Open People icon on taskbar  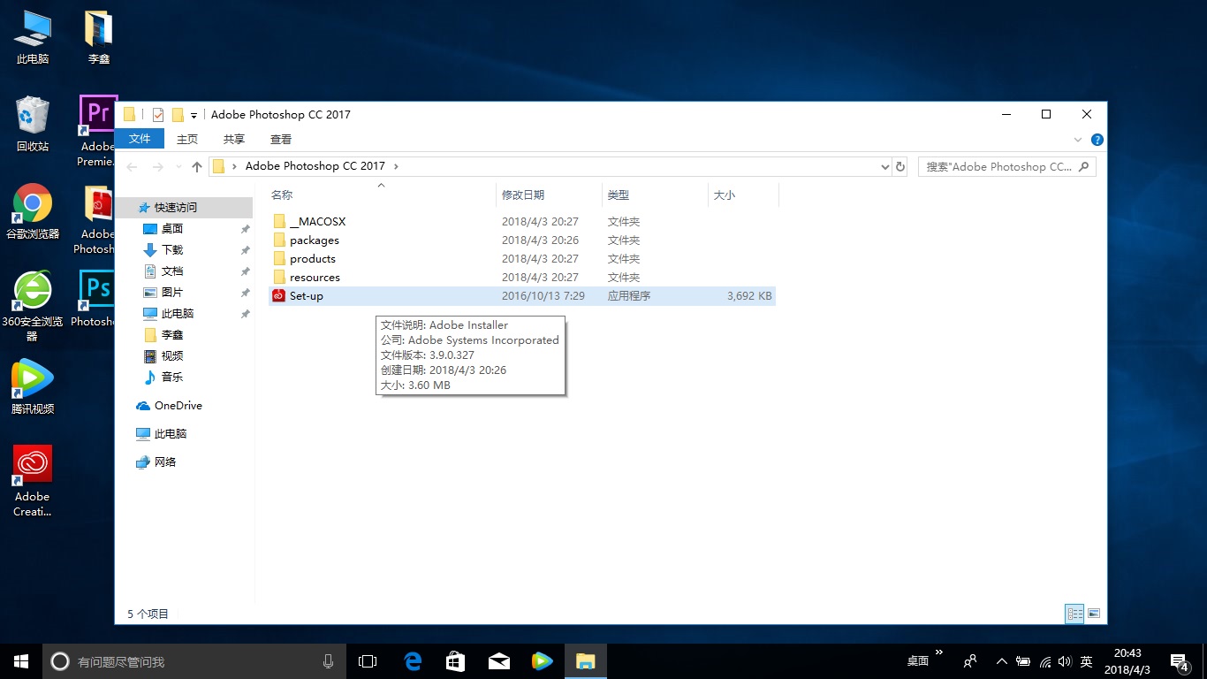[x=970, y=661]
